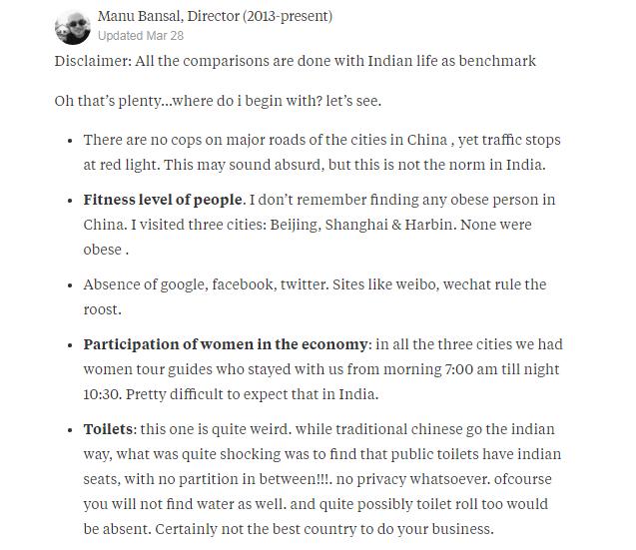This screenshot has height=550, width=636.
Task: Click the bold "Fitness level of people" heading
Action: [163, 200]
